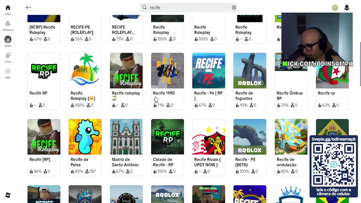Open Recife Rivals crest thumbnail
The height and width of the screenshot is (203, 361).
pos(209,137)
